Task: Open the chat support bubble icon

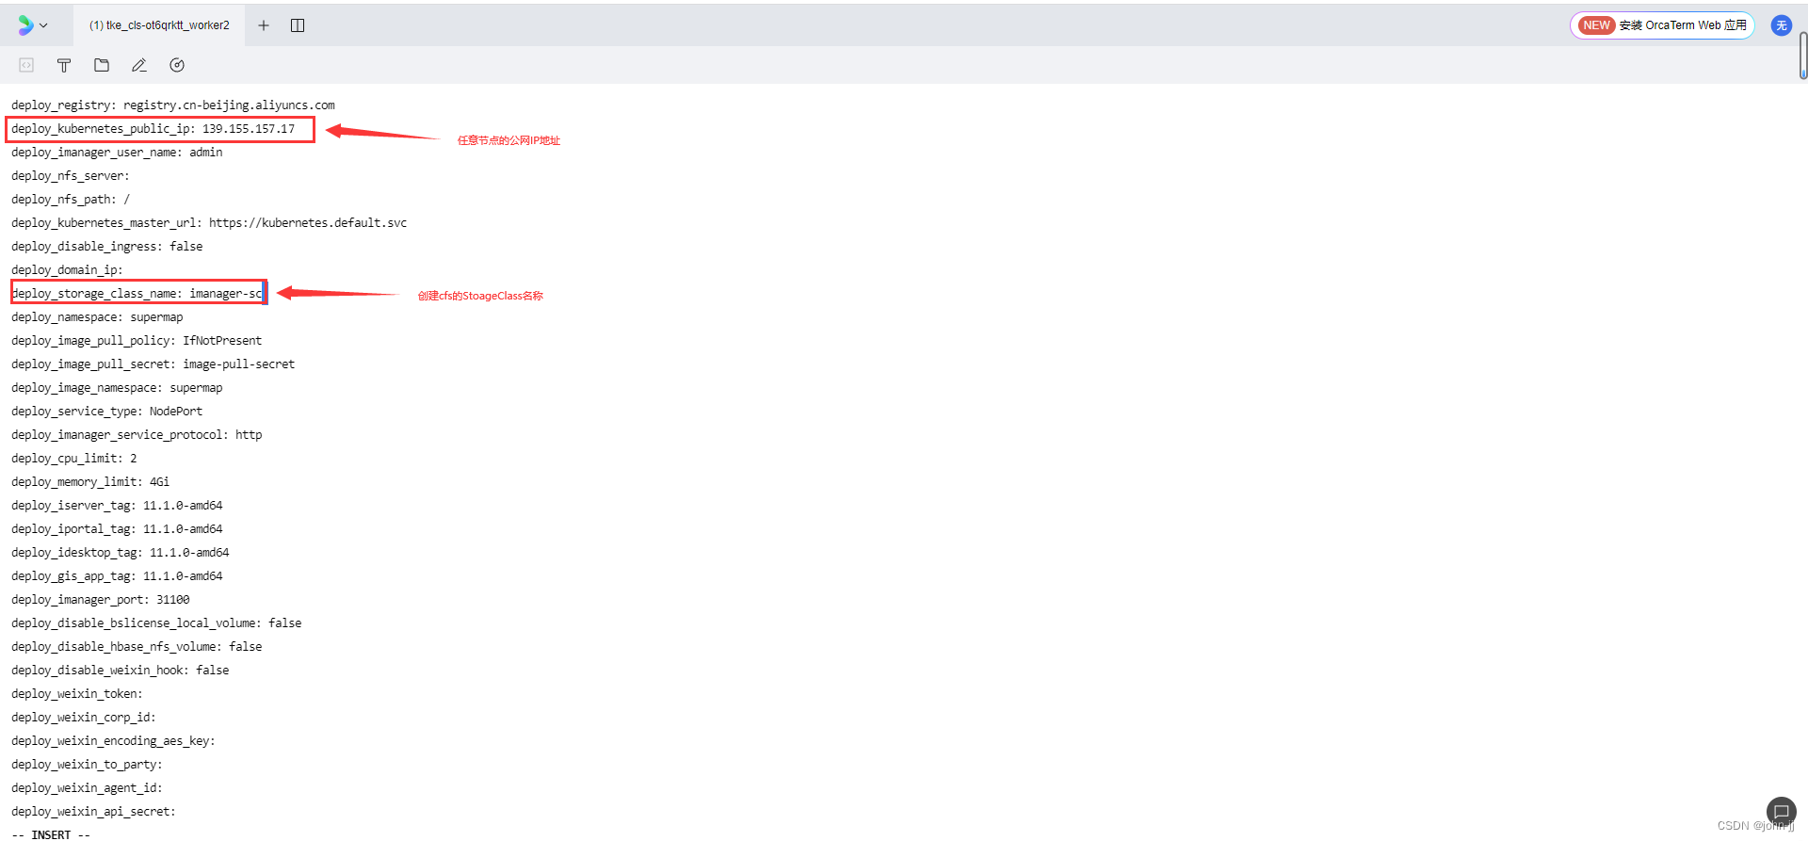Action: tap(1781, 811)
